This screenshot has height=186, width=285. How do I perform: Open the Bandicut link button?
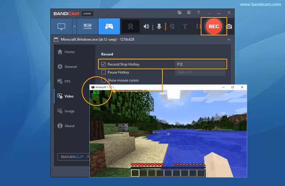point(74,157)
